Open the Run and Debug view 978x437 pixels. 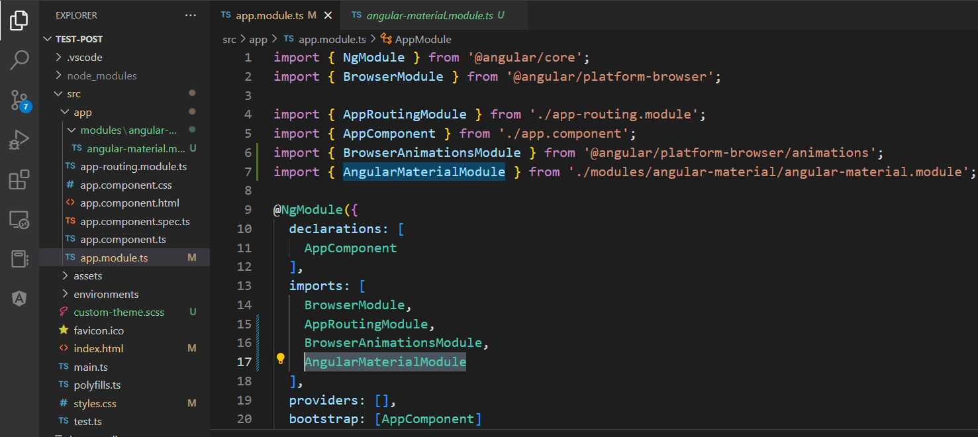[x=19, y=140]
